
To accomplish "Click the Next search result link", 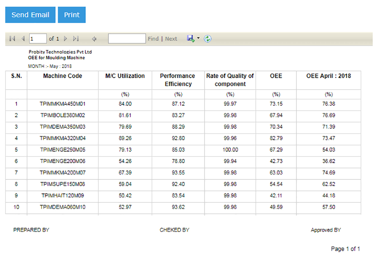I will pos(171,39).
